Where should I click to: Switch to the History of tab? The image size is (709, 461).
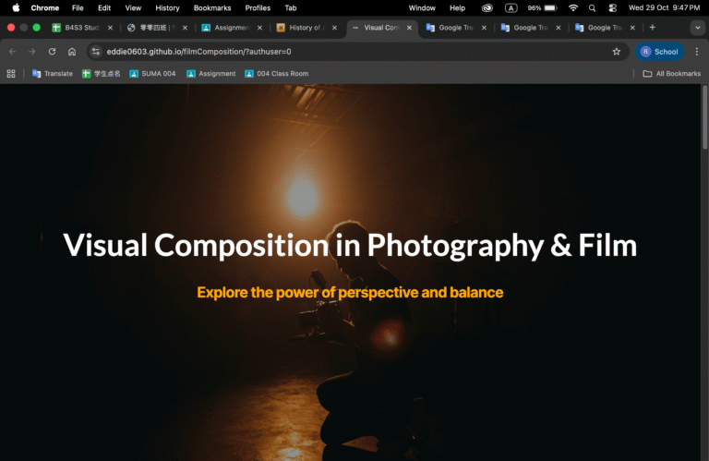(304, 28)
